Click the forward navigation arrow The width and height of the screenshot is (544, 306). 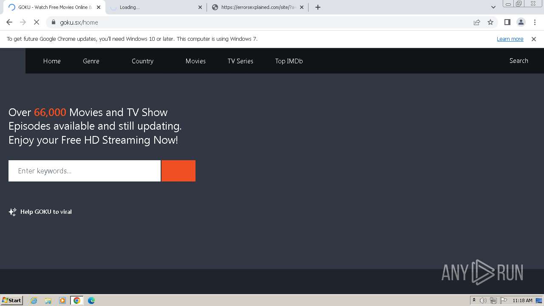pyautogui.click(x=23, y=23)
